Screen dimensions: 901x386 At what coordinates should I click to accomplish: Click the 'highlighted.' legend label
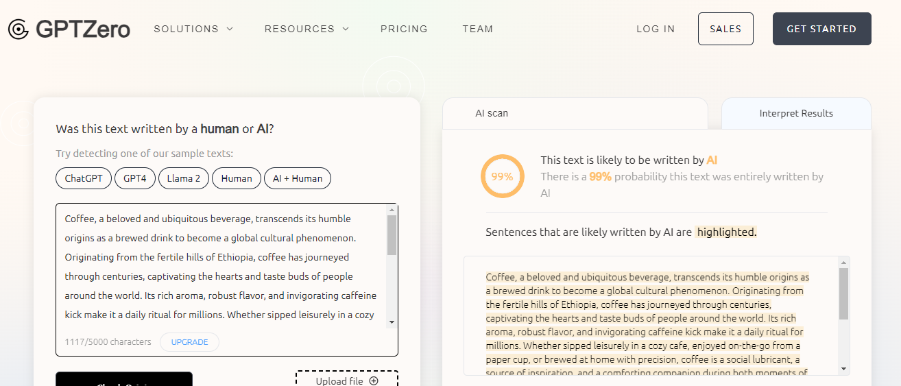[726, 232]
